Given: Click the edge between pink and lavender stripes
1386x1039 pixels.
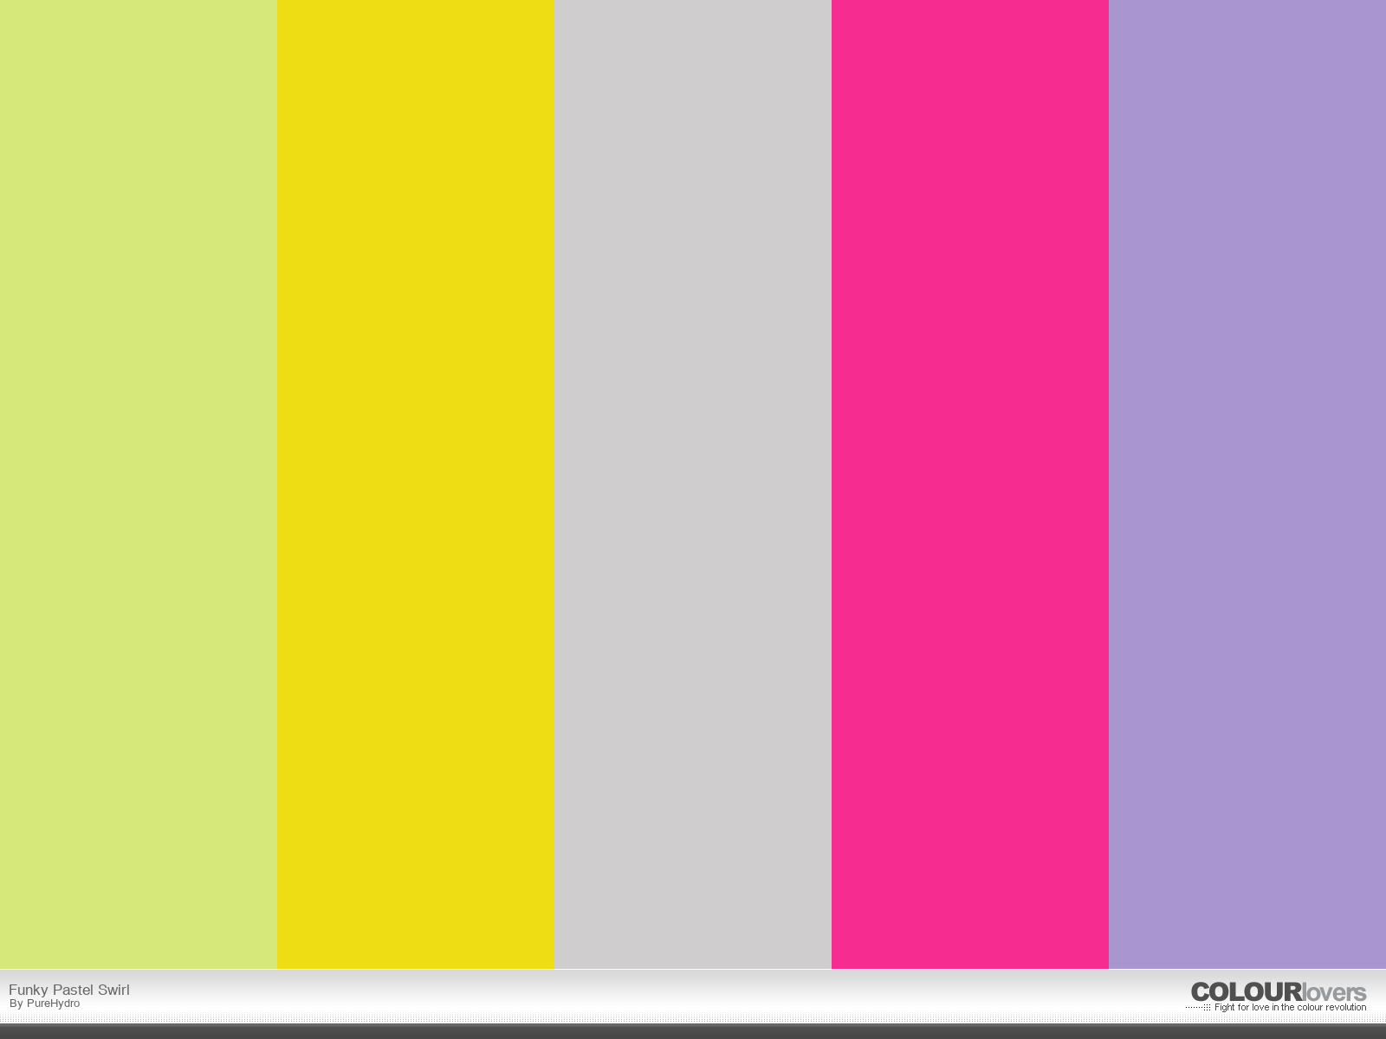Looking at the screenshot, I should pos(1109,485).
